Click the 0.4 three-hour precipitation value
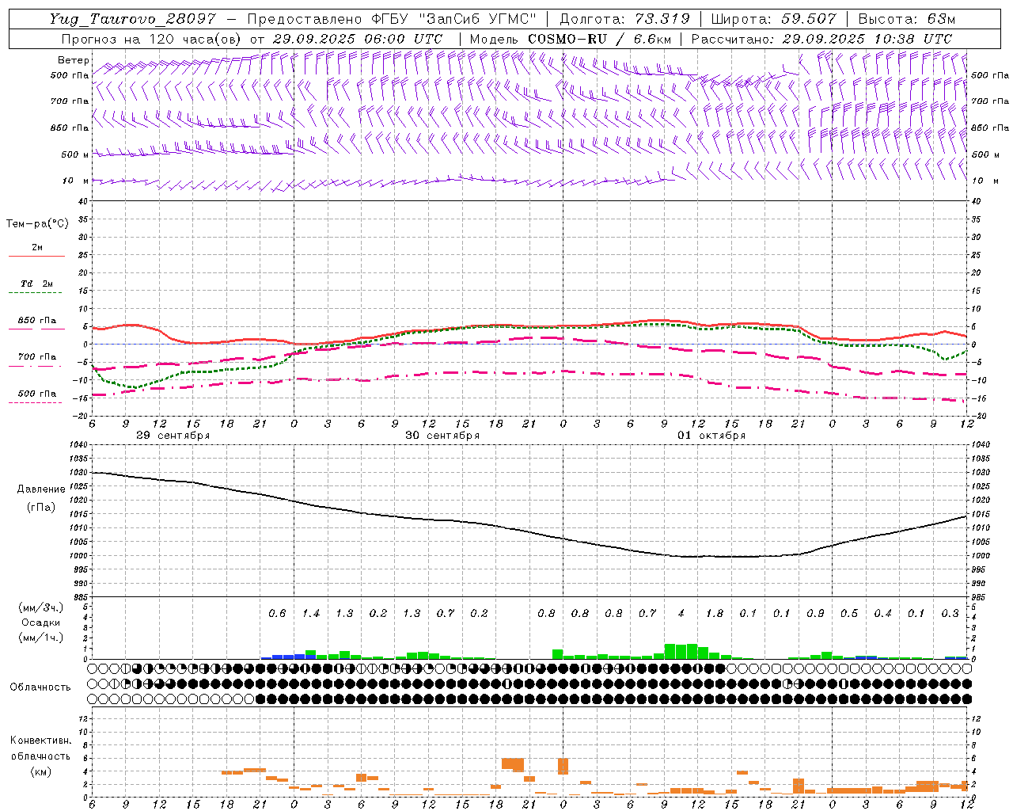Viewport: 1013px width, 811px height. pos(883,614)
